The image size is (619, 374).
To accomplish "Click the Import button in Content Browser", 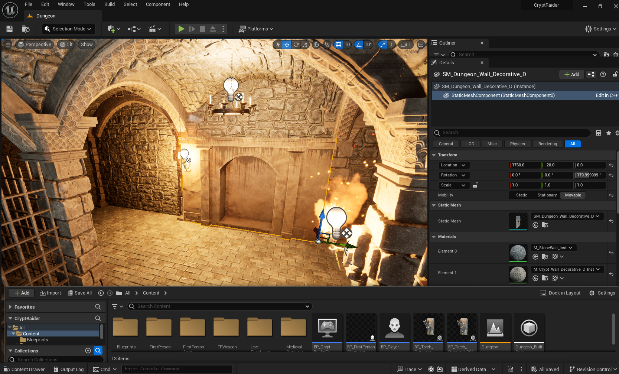I will click(50, 293).
